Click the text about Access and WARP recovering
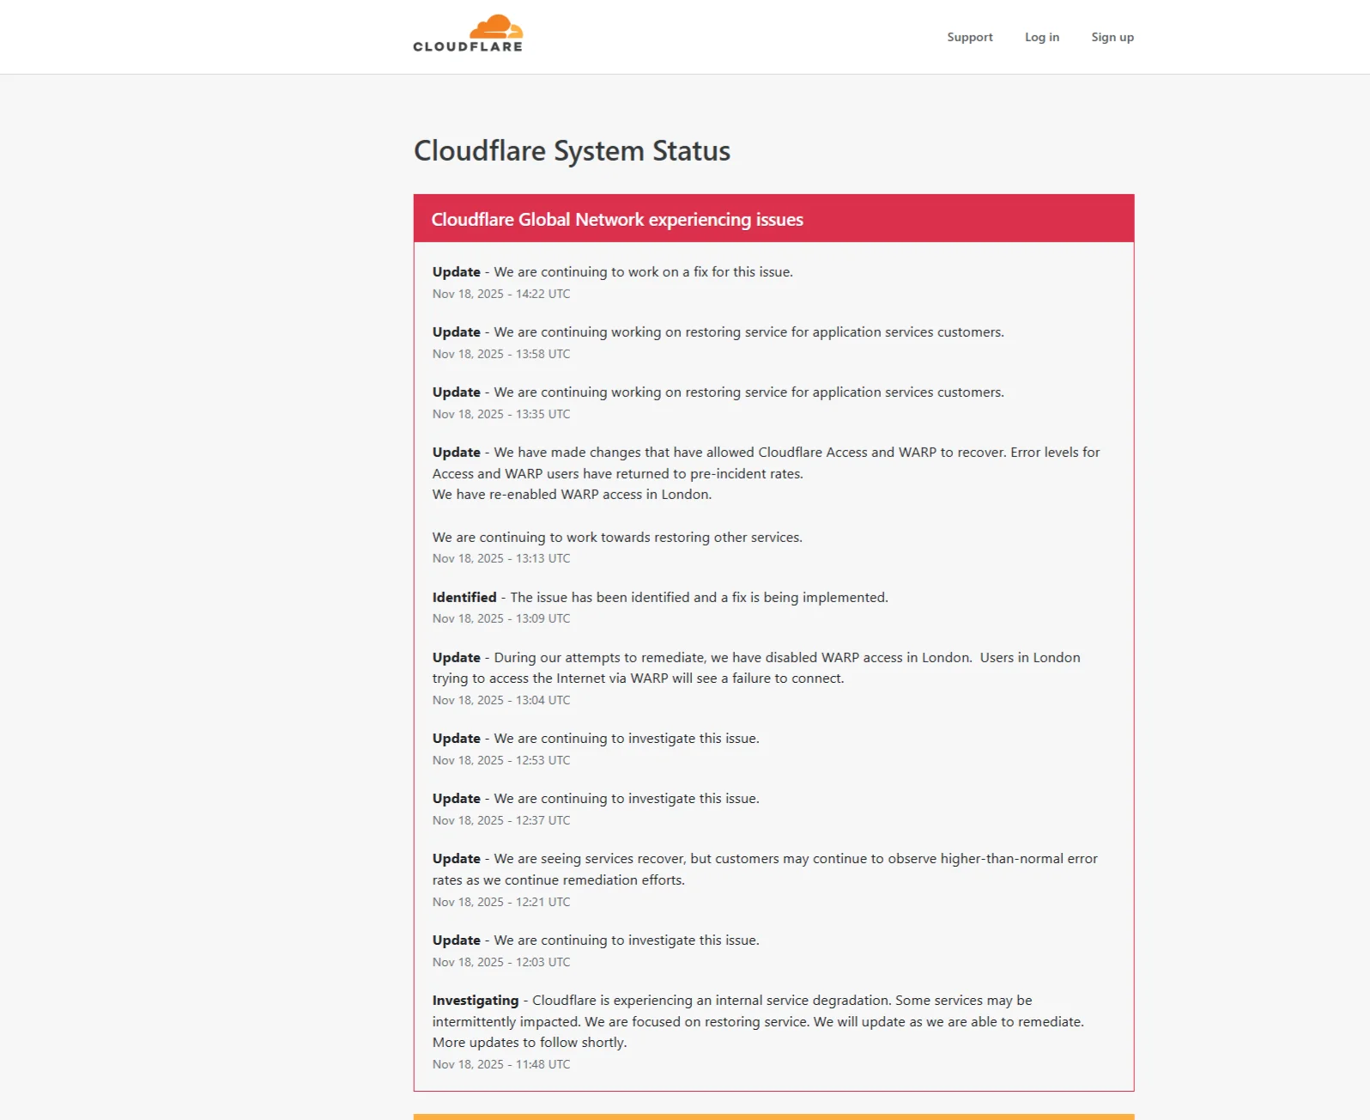This screenshot has height=1120, width=1370. click(766, 463)
